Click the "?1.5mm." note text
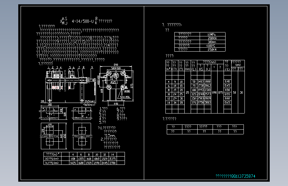 110,136
